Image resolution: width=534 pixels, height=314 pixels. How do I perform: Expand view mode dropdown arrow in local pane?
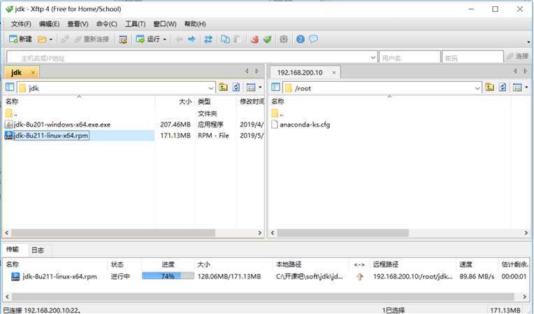point(260,87)
